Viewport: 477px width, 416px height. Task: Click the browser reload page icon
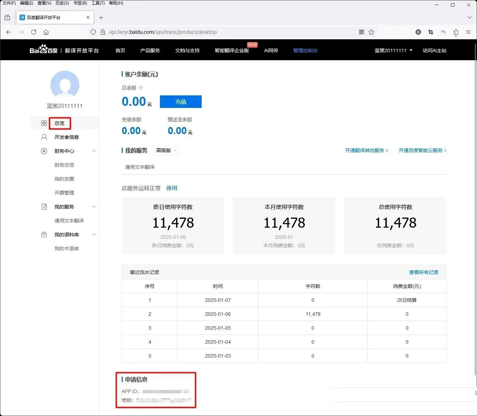tap(34, 32)
